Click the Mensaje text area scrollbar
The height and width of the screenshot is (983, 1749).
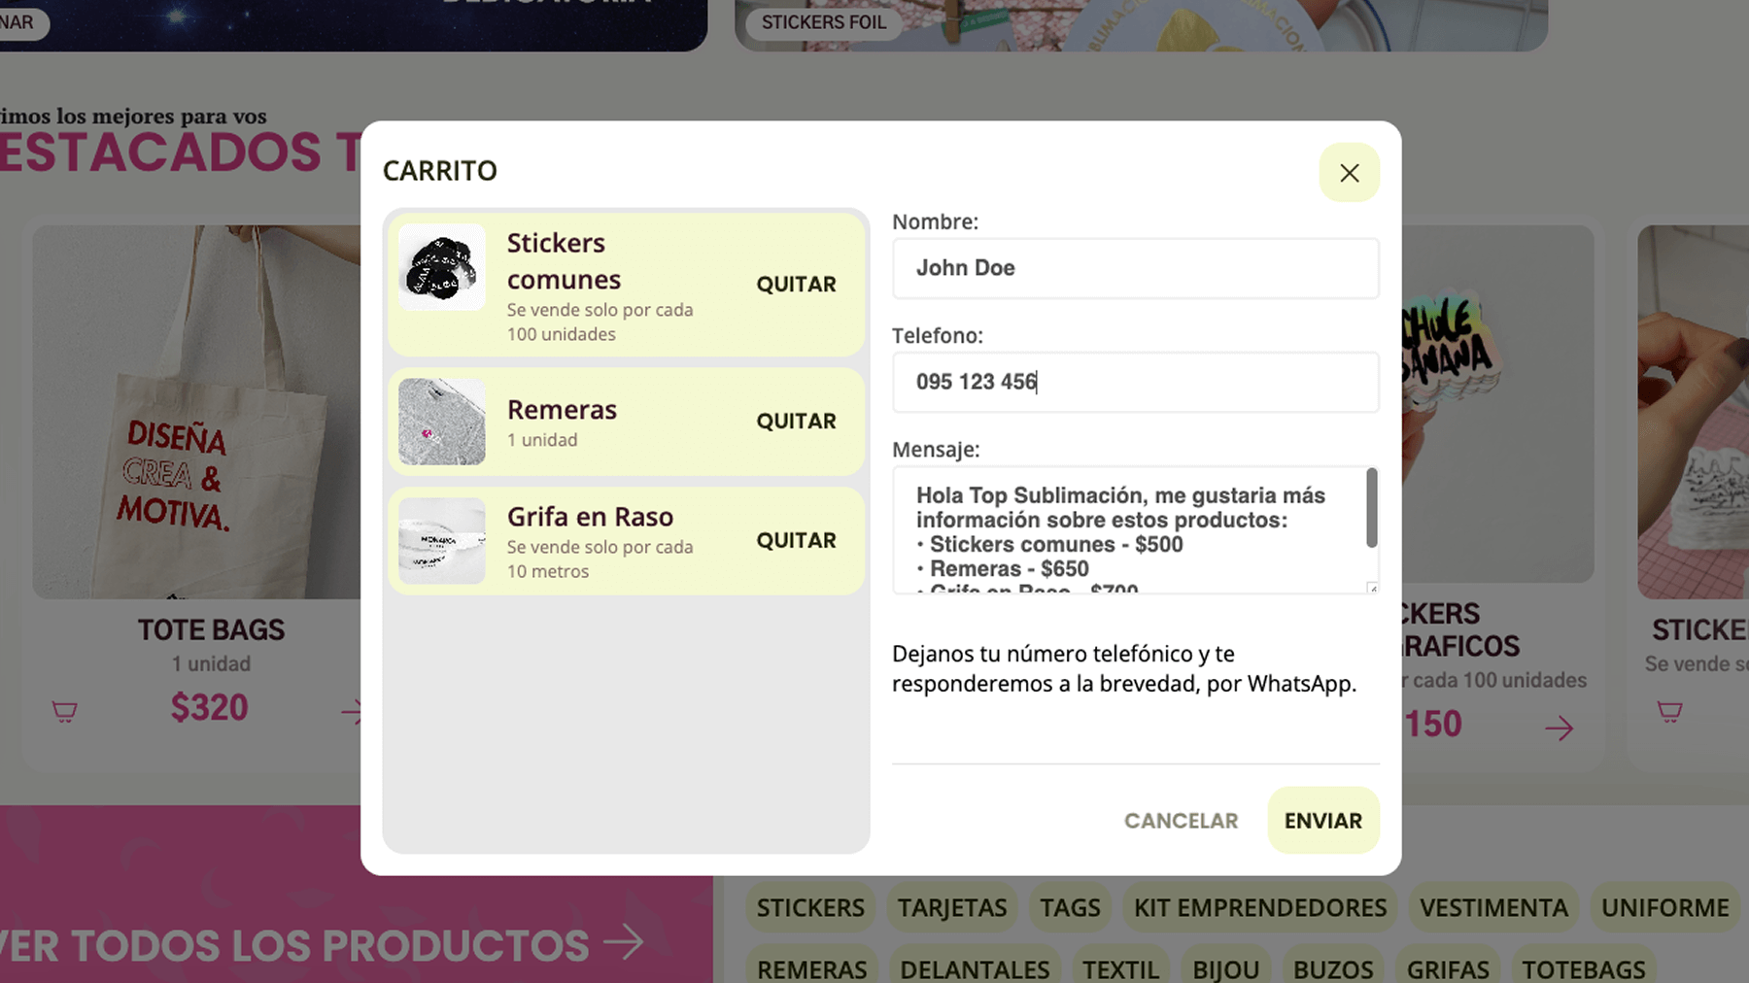point(1372,509)
